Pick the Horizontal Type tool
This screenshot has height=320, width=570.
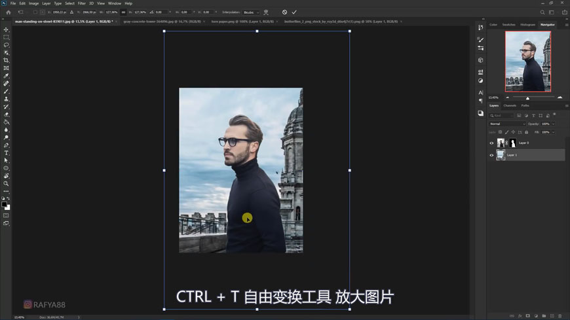pyautogui.click(x=7, y=153)
